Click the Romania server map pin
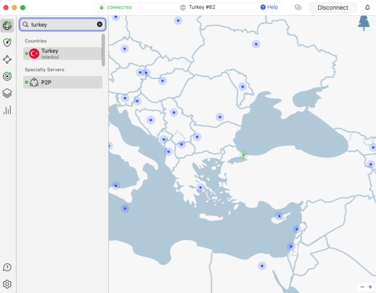The image size is (376, 293). tap(220, 117)
